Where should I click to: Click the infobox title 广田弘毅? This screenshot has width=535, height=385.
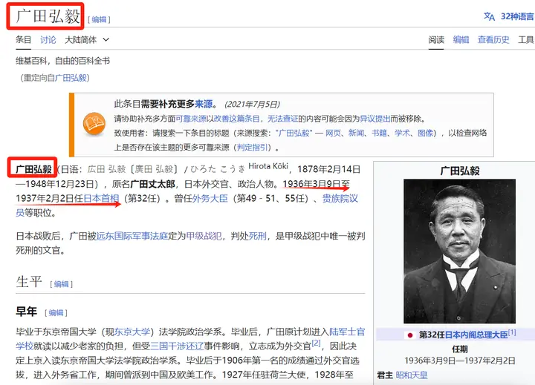(x=460, y=171)
